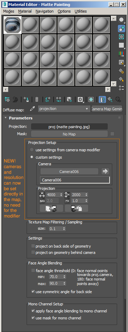The image size is (128, 332).
Task: Click sample slots horizontal scrollbar left arrow
Action: 6,90
